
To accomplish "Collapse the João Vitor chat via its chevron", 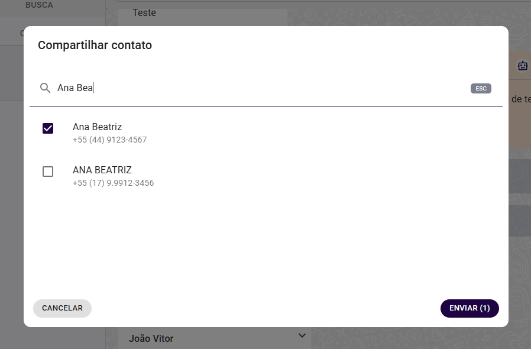I will coord(302,335).
